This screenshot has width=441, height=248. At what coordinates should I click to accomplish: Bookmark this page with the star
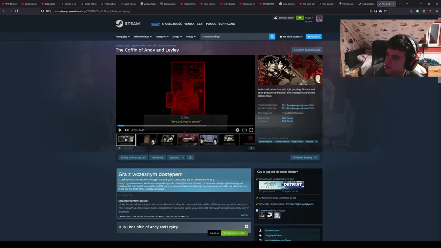tap(385, 11)
